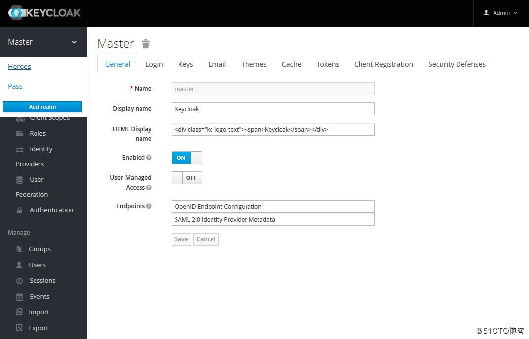Click the Groups icon in sidebar
The height and width of the screenshot is (339, 529).
pyautogui.click(x=19, y=249)
